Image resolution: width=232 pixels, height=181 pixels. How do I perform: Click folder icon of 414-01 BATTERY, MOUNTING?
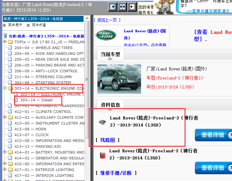[x=10, y=152]
